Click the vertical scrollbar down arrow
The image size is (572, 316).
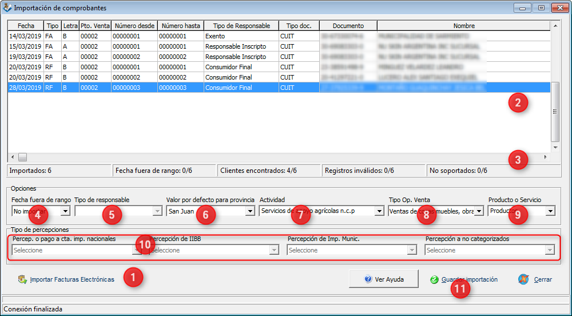pos(555,147)
